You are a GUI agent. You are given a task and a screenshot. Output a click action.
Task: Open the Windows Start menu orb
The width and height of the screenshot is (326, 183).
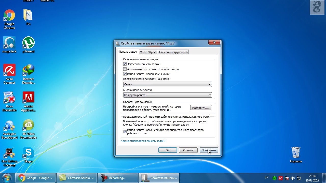(x=7, y=178)
